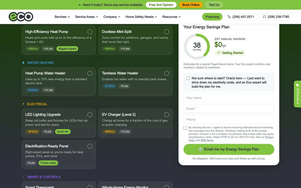
Task: Click the ~$500/yr savings chip
Action: coord(109,49)
